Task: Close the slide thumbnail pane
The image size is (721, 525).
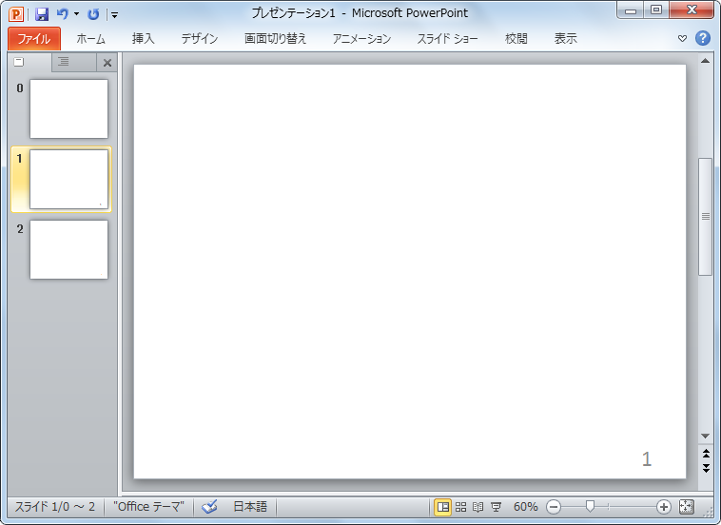Action: [x=107, y=63]
